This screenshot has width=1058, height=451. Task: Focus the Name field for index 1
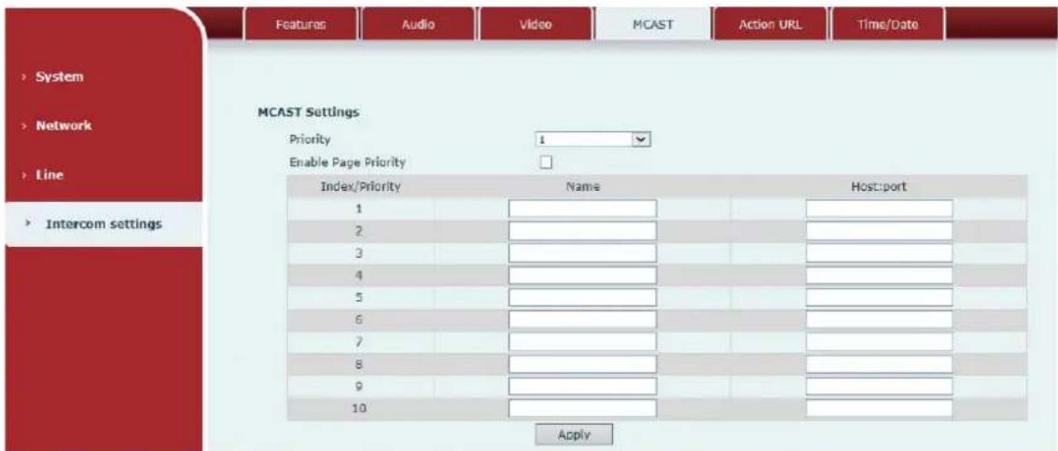(x=582, y=209)
